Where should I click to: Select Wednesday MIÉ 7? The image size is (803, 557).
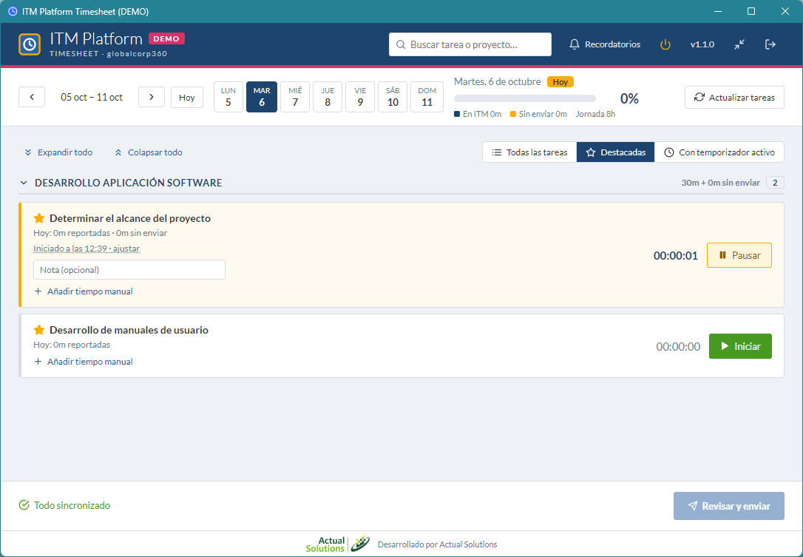tap(295, 97)
